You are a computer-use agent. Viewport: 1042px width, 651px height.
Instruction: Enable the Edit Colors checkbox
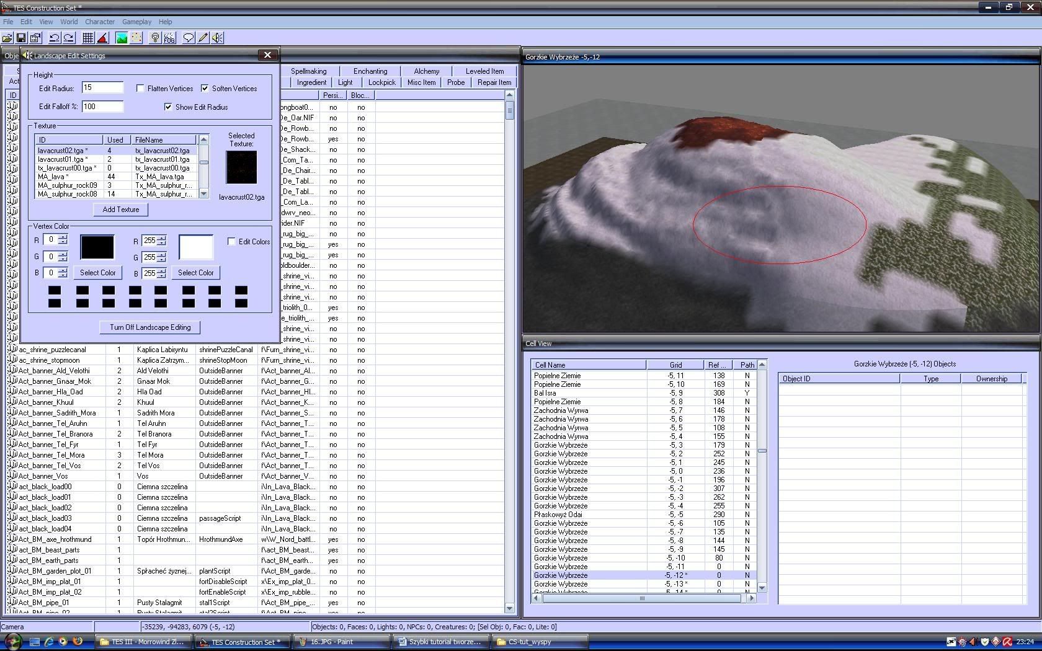231,242
